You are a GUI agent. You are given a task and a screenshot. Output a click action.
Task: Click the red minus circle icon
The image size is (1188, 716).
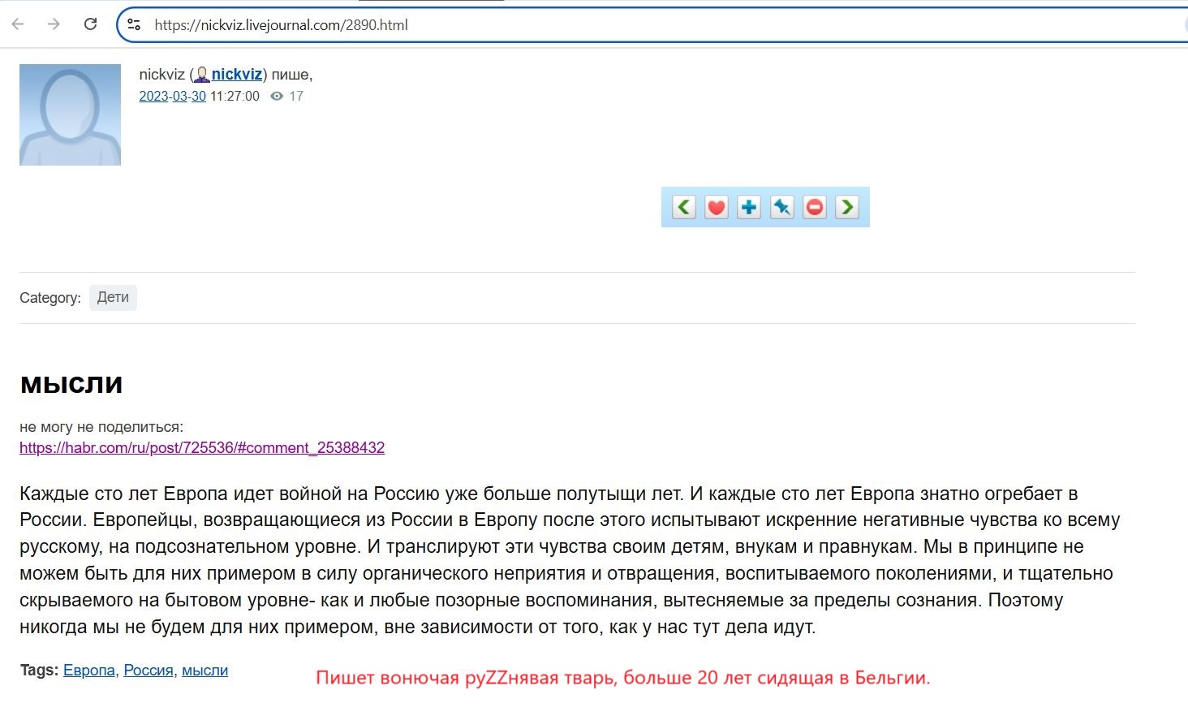tap(815, 207)
